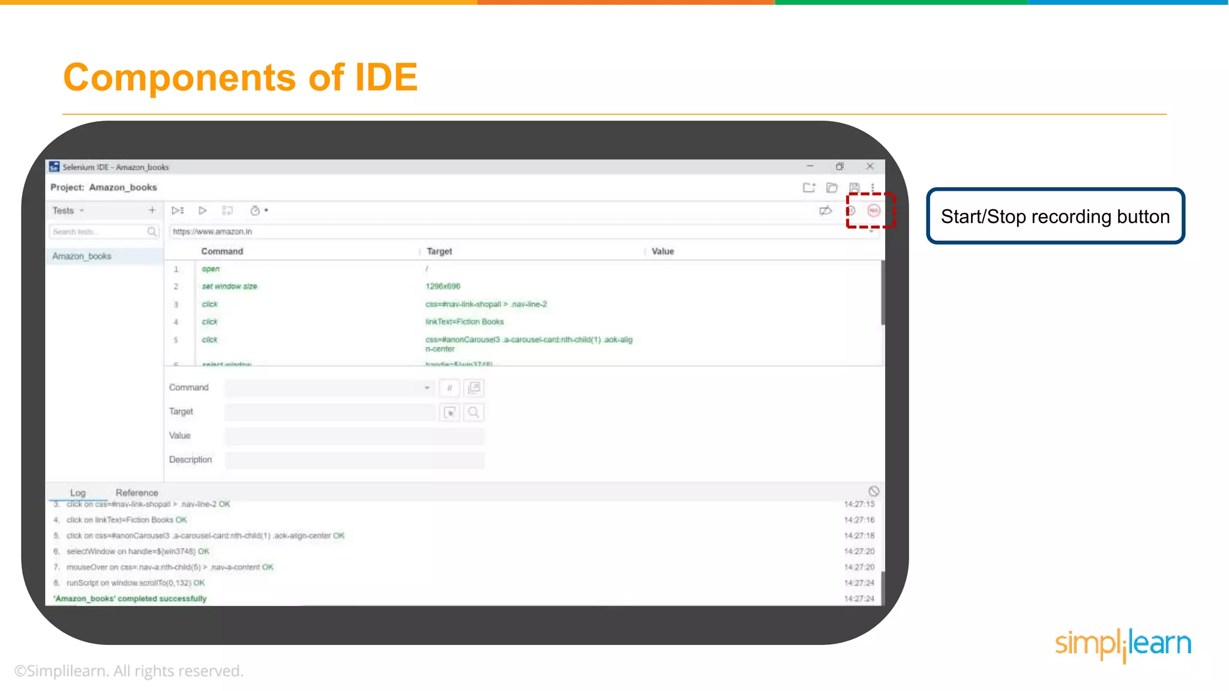Click the create new project icon

[x=809, y=188]
